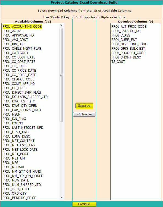Pick PROJ_MET_CONTENT from the list
The height and width of the screenshot is (207, 163).
point(18,141)
